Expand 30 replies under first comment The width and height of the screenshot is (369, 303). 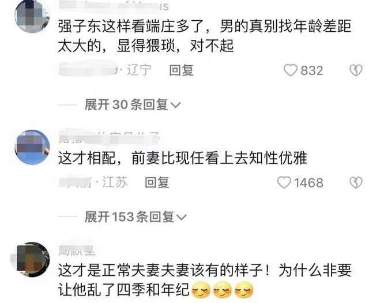pos(132,104)
